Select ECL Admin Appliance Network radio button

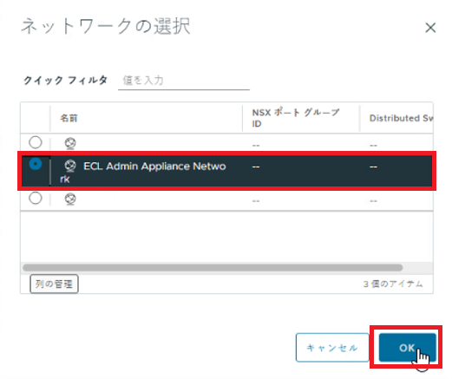(36, 164)
